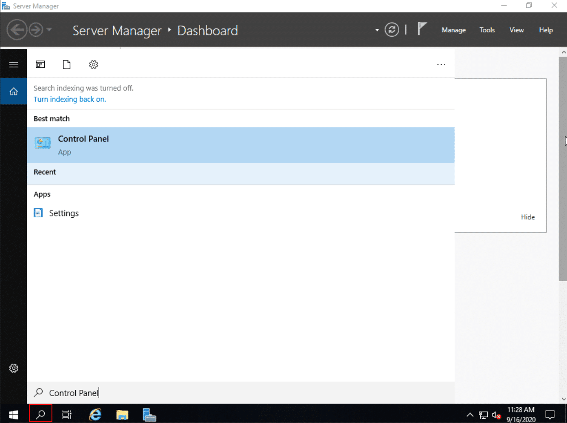
Task: Open the Manage menu
Action: 453,30
